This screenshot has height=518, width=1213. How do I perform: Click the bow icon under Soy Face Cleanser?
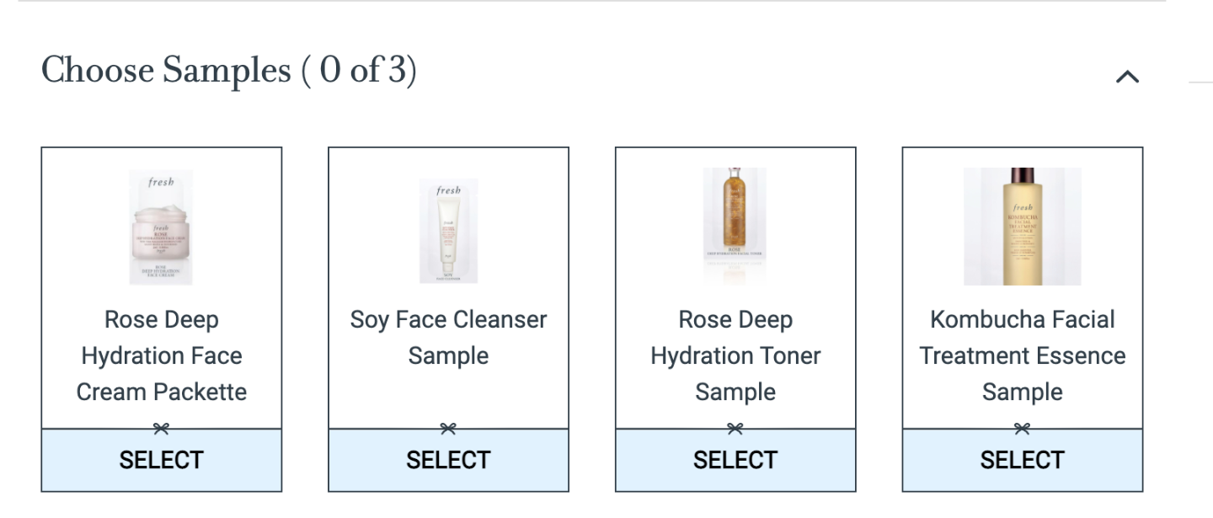(x=448, y=429)
